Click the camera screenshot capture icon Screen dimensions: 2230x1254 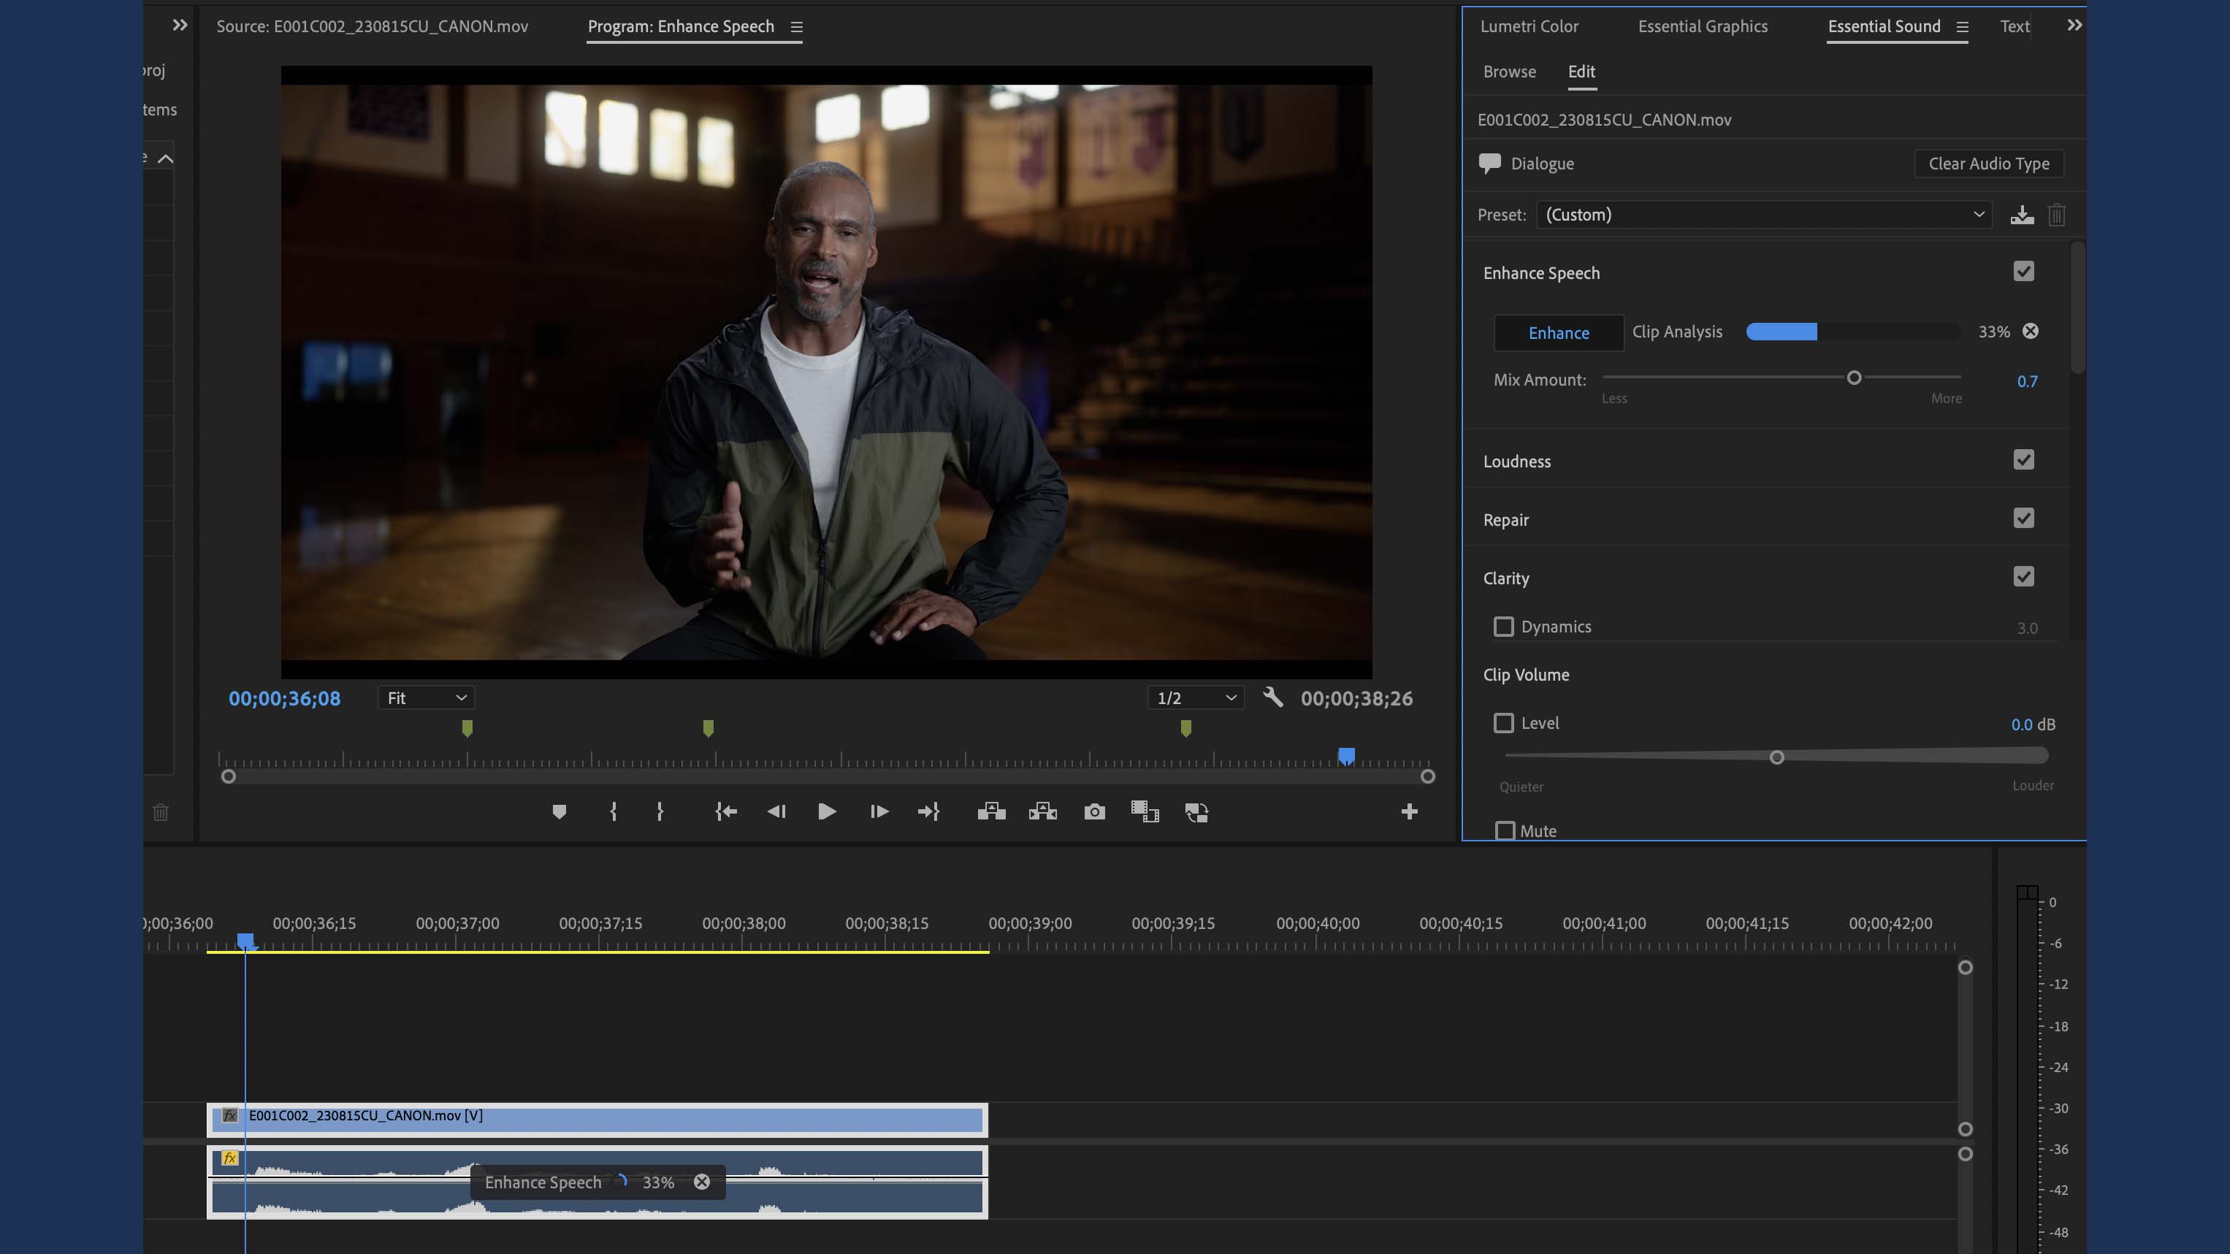pos(1092,811)
